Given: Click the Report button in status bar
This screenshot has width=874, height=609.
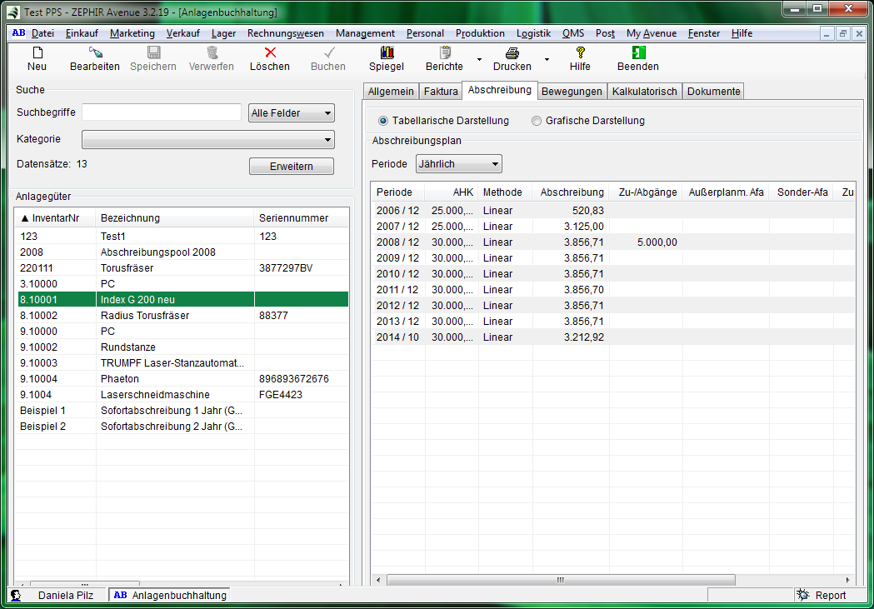Looking at the screenshot, I should [822, 596].
